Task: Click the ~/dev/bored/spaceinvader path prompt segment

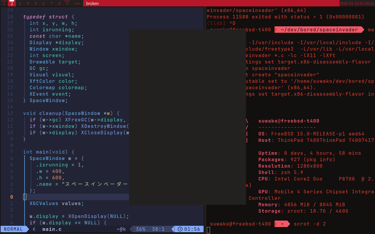Action: (x=319, y=30)
